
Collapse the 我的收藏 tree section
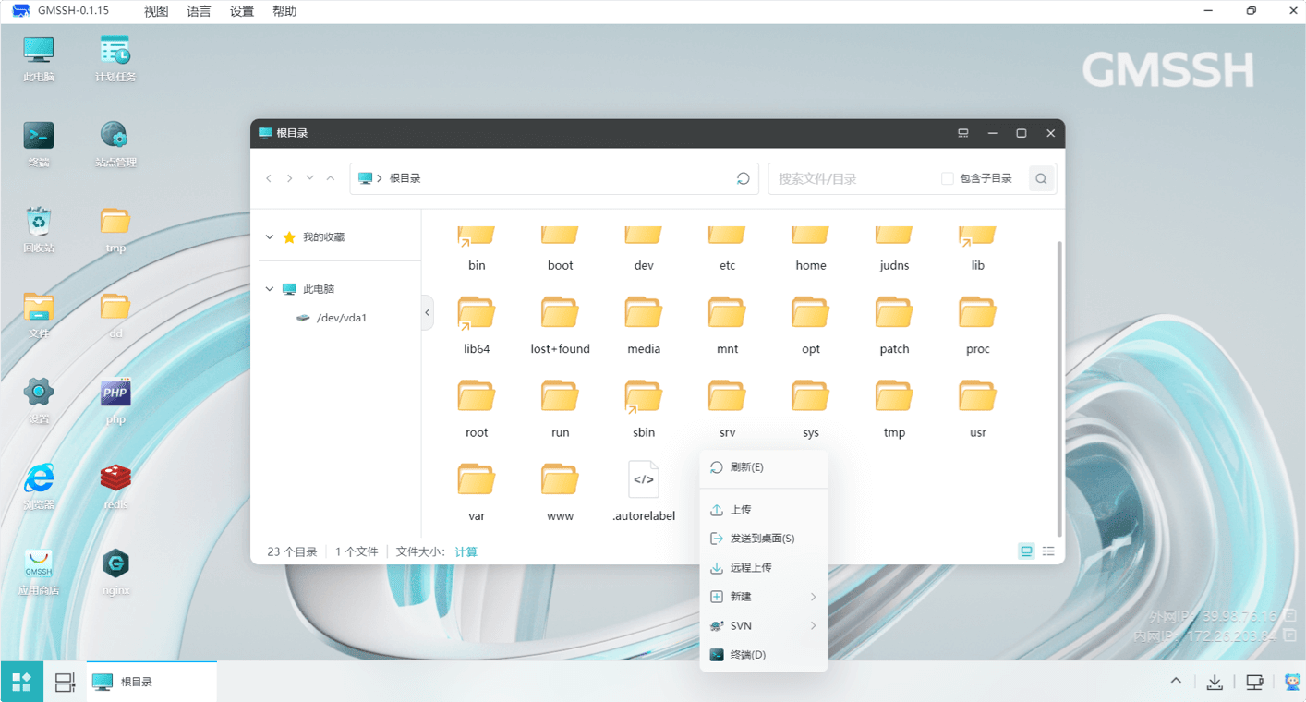click(270, 237)
